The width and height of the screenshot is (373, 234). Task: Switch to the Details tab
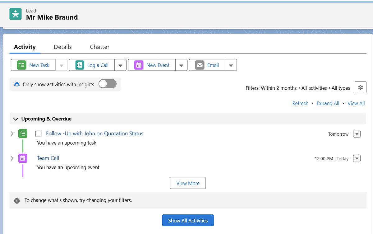63,47
